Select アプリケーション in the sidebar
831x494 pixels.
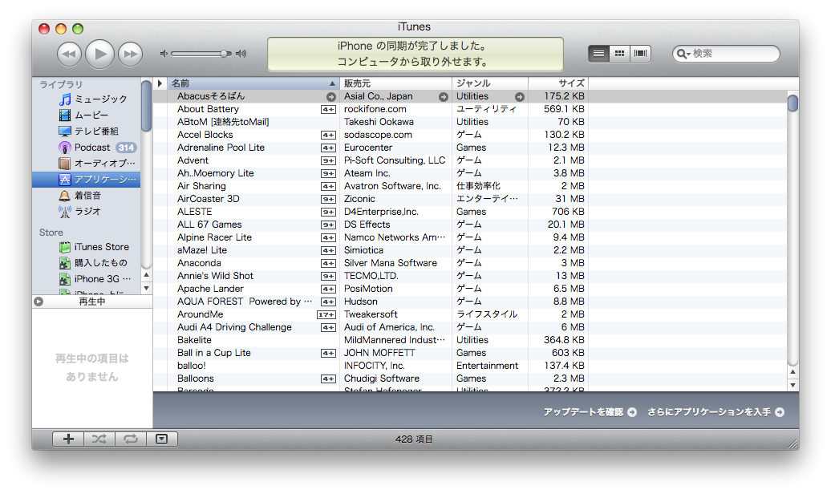tap(87, 180)
